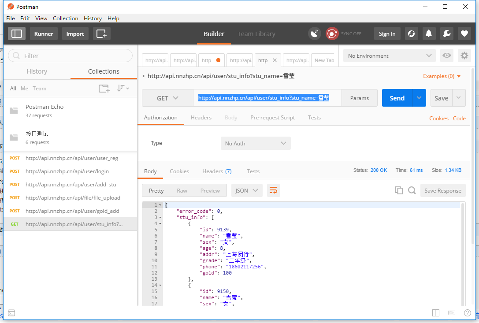Viewport: 479px width, 323px height.
Task: Click the response body scrollbar
Action: (463, 254)
